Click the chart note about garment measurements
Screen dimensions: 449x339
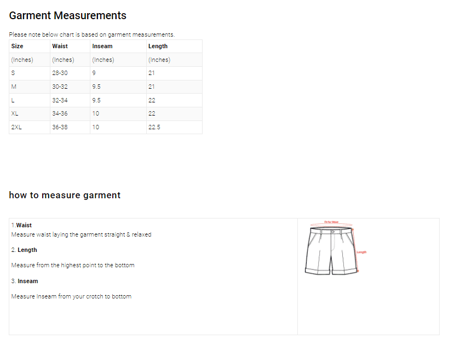pos(91,35)
